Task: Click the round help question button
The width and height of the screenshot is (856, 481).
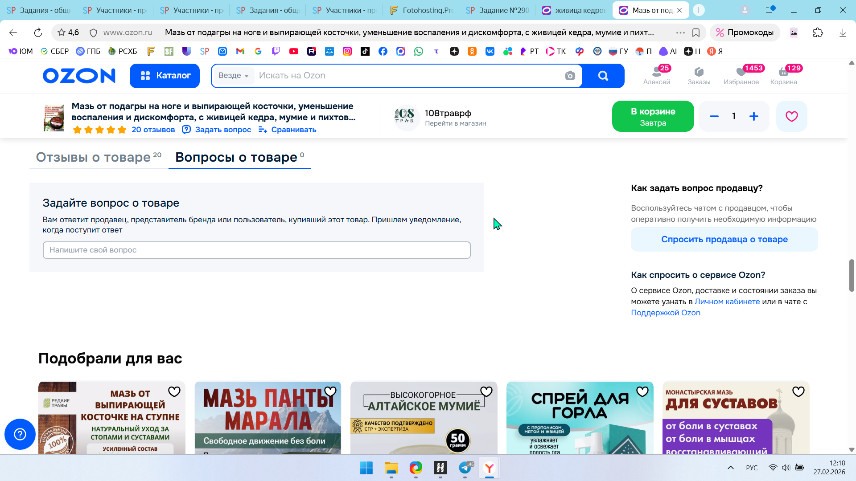Action: pos(20,434)
